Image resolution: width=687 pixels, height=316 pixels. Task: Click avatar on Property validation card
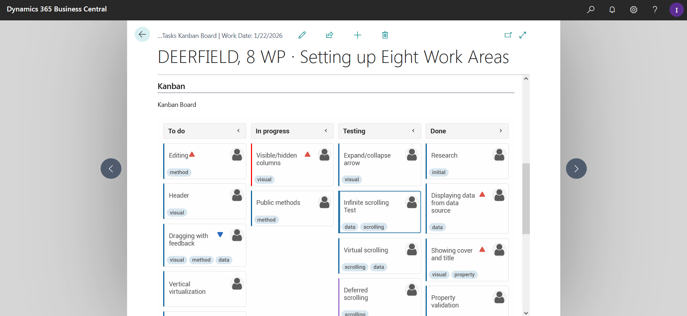coord(499,297)
